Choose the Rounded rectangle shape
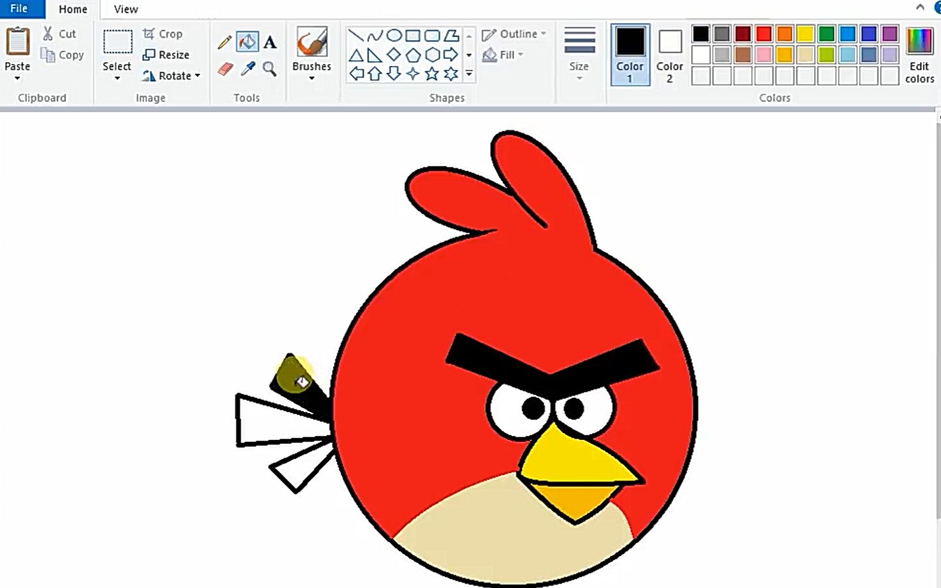Screen dimensions: 941x588 click(x=432, y=36)
